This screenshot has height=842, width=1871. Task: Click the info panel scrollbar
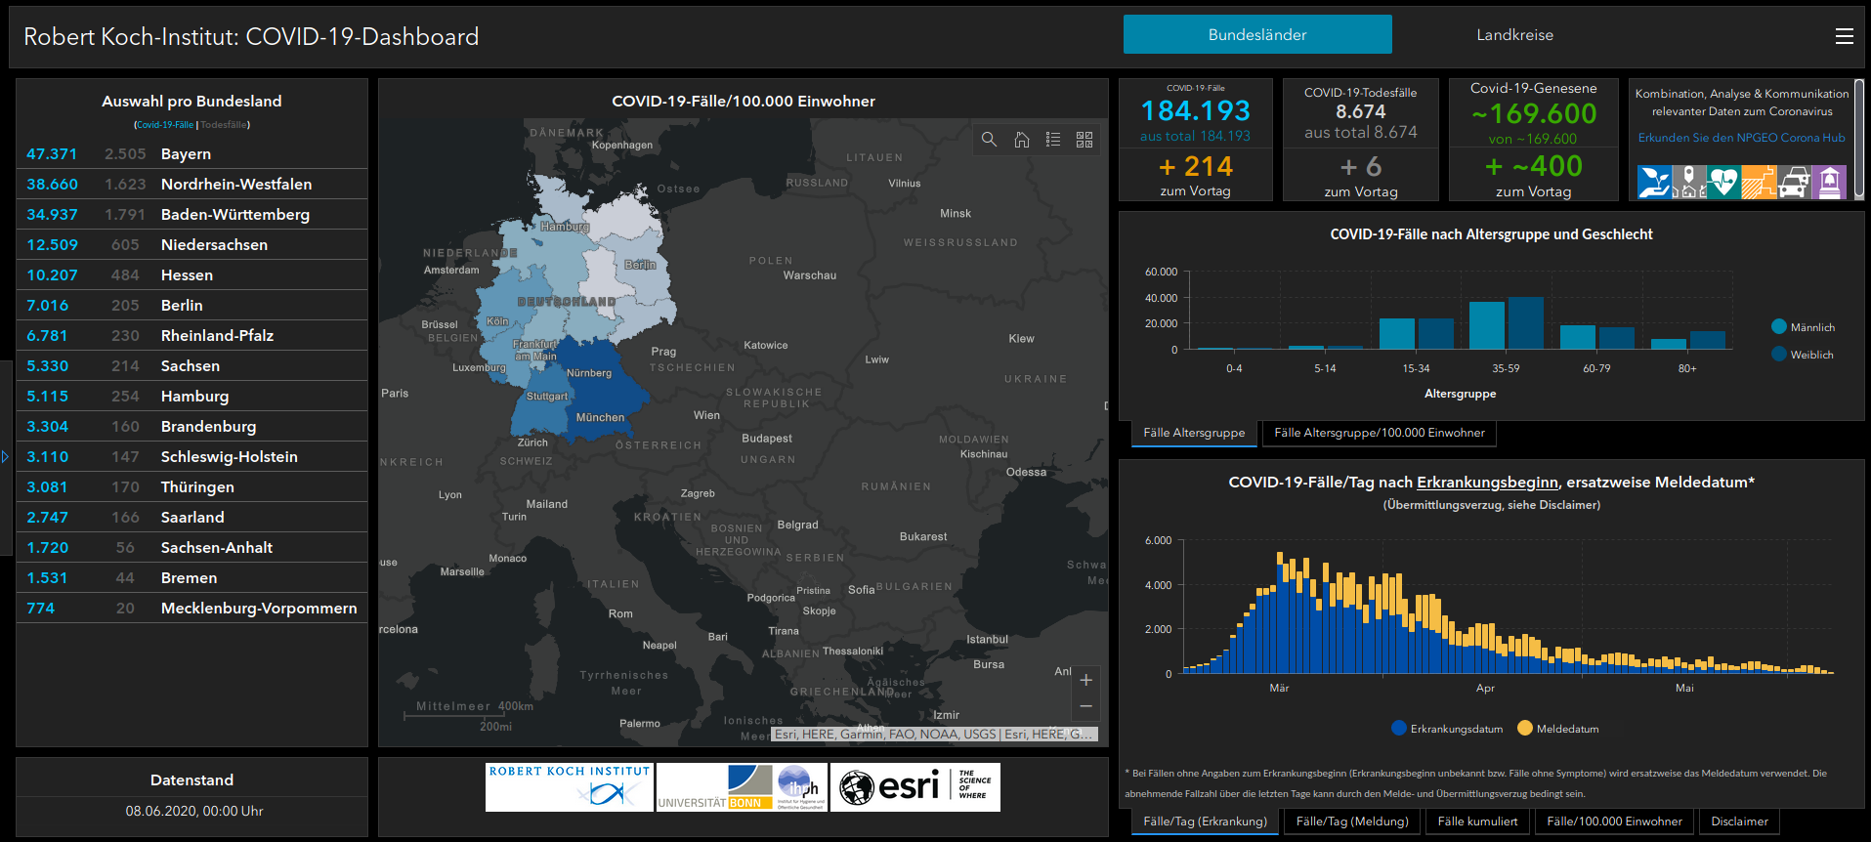[1859, 139]
